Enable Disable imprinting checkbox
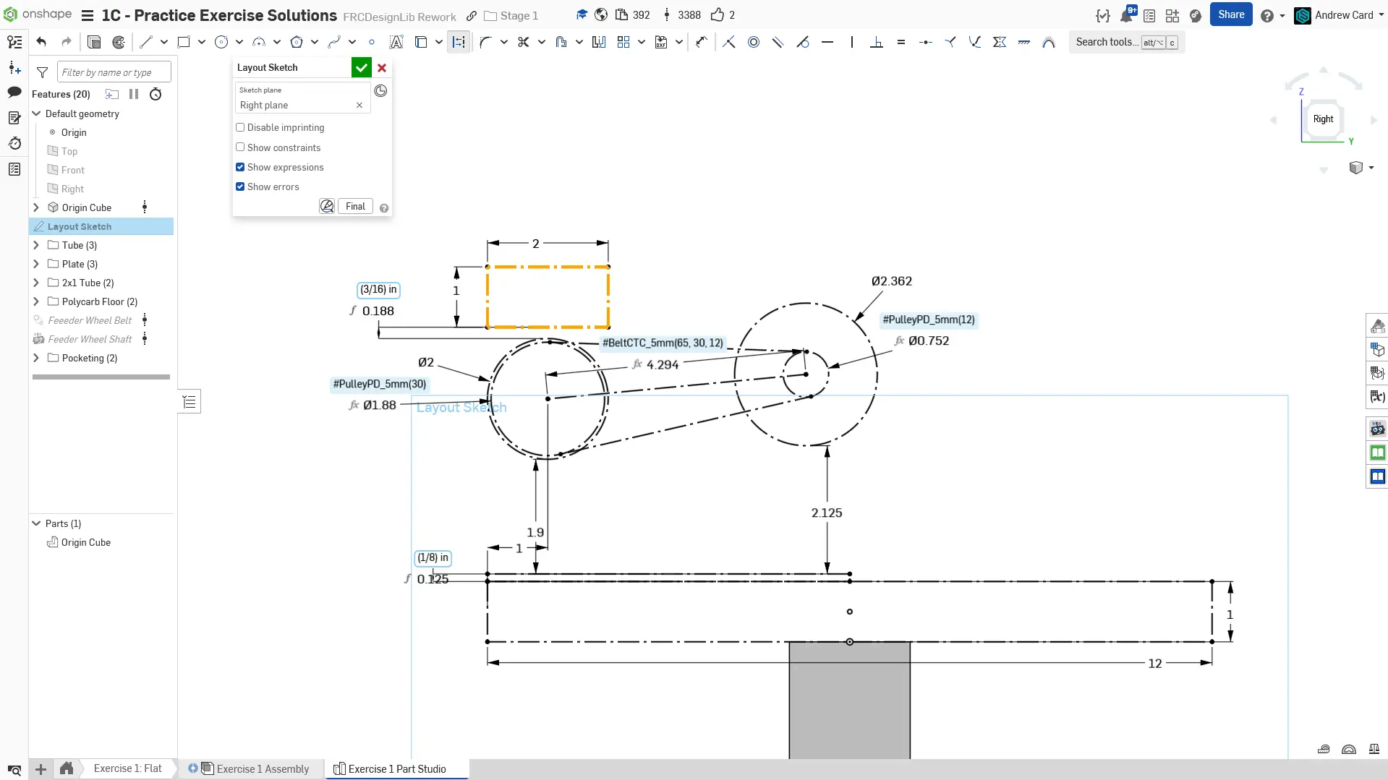Screen dimensions: 1388x780 pos(240,127)
